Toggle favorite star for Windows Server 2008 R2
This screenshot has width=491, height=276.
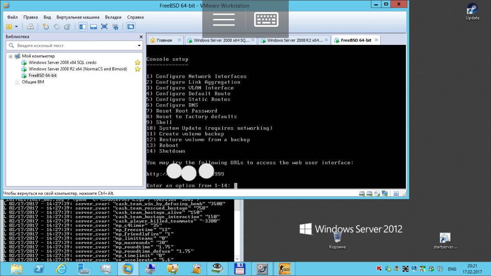pos(137,69)
